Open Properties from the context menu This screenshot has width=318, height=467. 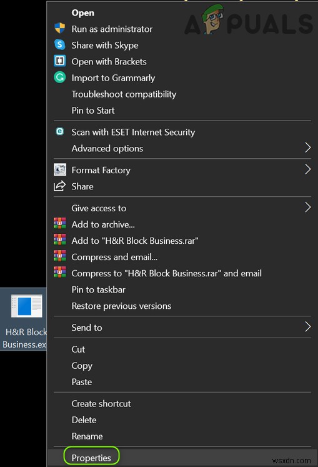91,458
